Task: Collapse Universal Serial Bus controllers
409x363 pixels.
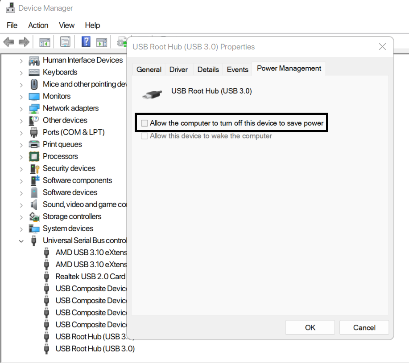Action: pos(21,241)
